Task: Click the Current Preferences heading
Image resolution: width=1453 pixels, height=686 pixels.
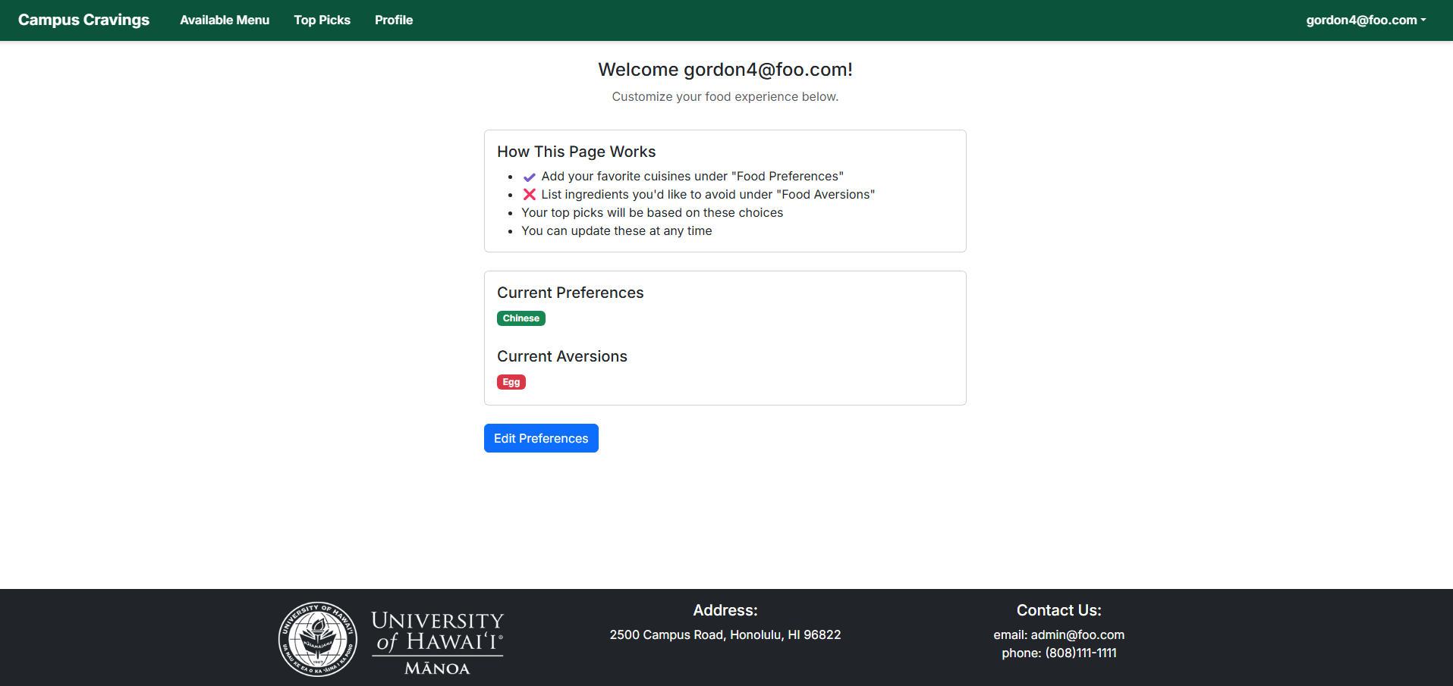Action: (x=570, y=293)
